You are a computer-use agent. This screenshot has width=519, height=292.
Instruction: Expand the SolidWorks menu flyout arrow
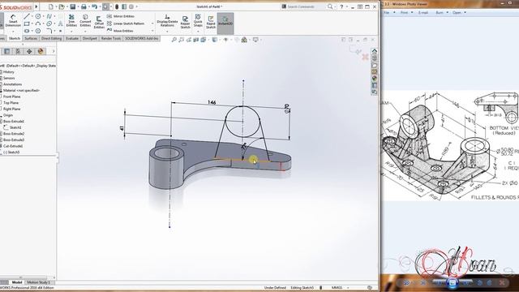point(36,6)
